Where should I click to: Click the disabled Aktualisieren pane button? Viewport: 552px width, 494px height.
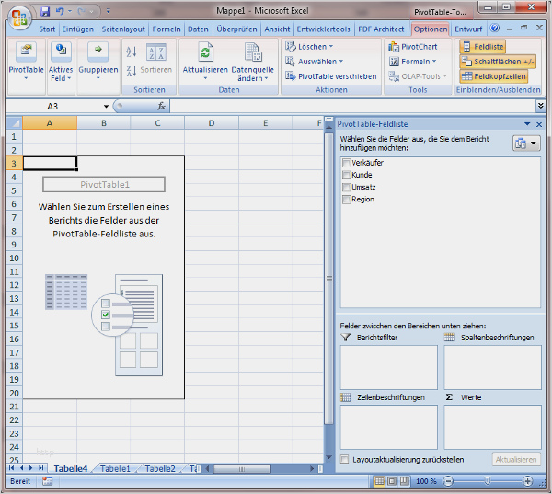[516, 459]
